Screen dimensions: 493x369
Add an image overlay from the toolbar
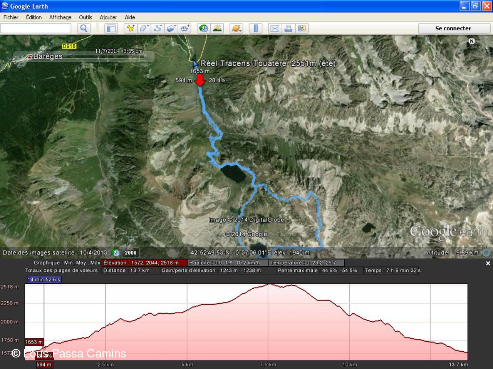(x=171, y=28)
